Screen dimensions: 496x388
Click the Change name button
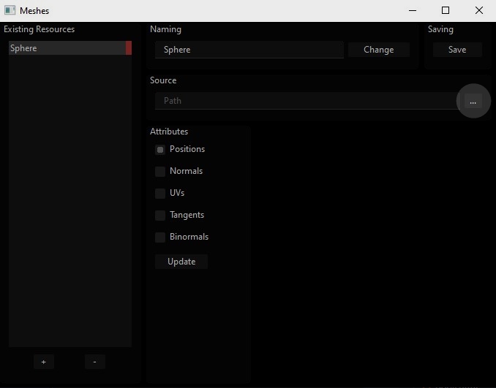point(379,50)
